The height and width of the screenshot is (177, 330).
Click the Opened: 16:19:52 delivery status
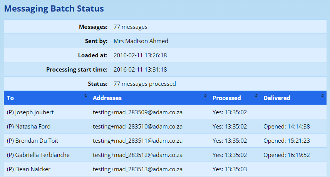pyautogui.click(x=286, y=155)
